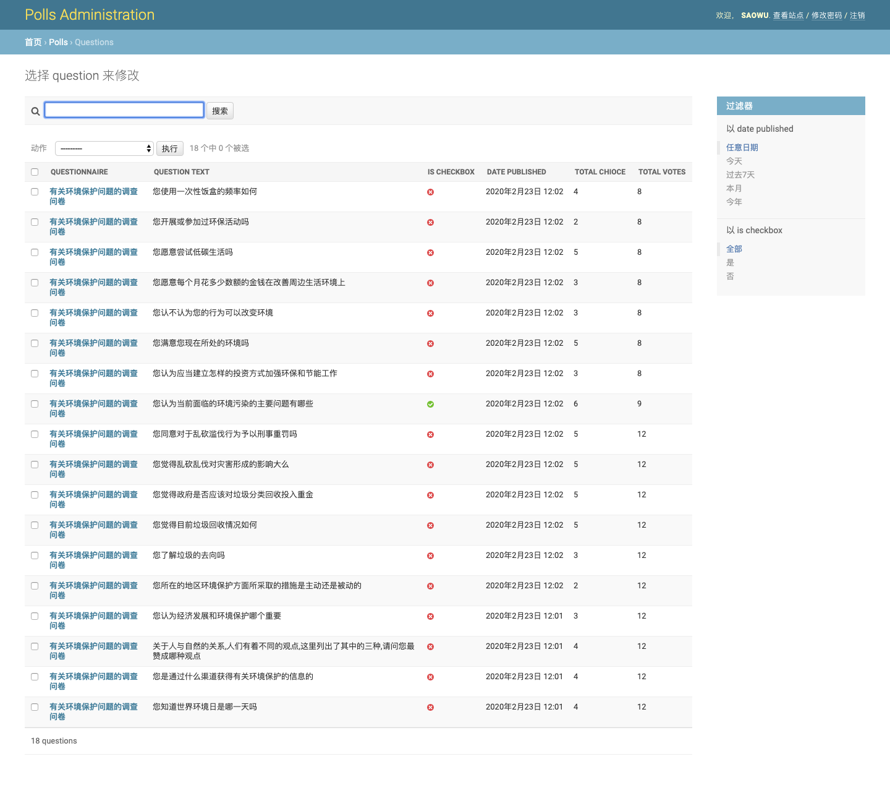Toggle the select-all checkbox in the table header
This screenshot has width=890, height=798.
coord(35,171)
